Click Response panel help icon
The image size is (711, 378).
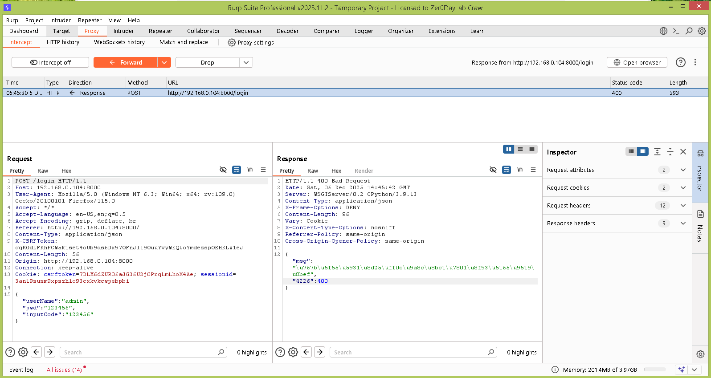280,352
